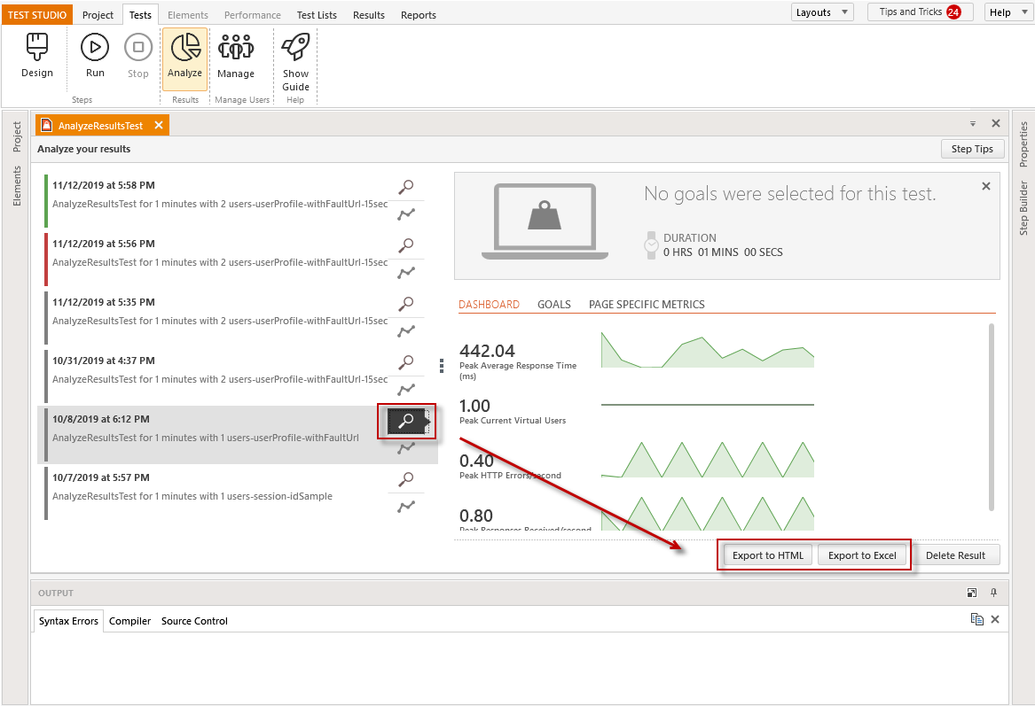This screenshot has height=706, width=1035.
Task: Switch to the GOALS tab
Action: pyautogui.click(x=553, y=304)
